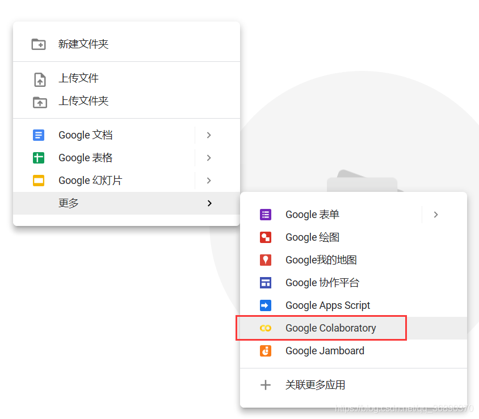479x419 pixels.
Task: Open the 更多 menu item
Action: [x=127, y=203]
